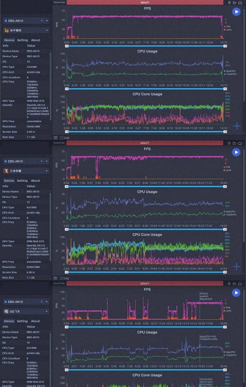Hit the round play button in the 王者荣耀 capture

236,152
